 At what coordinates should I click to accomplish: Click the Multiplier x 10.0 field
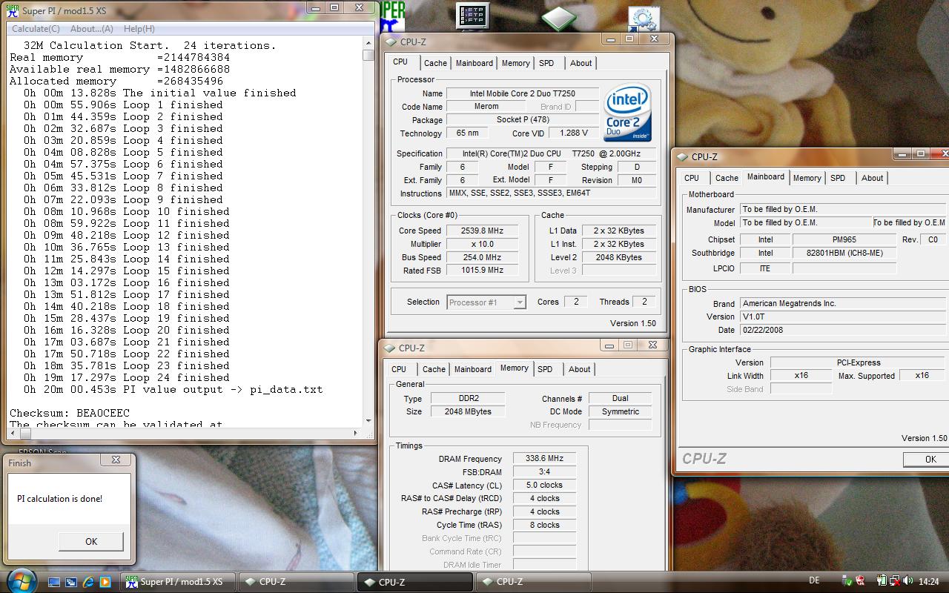point(482,244)
